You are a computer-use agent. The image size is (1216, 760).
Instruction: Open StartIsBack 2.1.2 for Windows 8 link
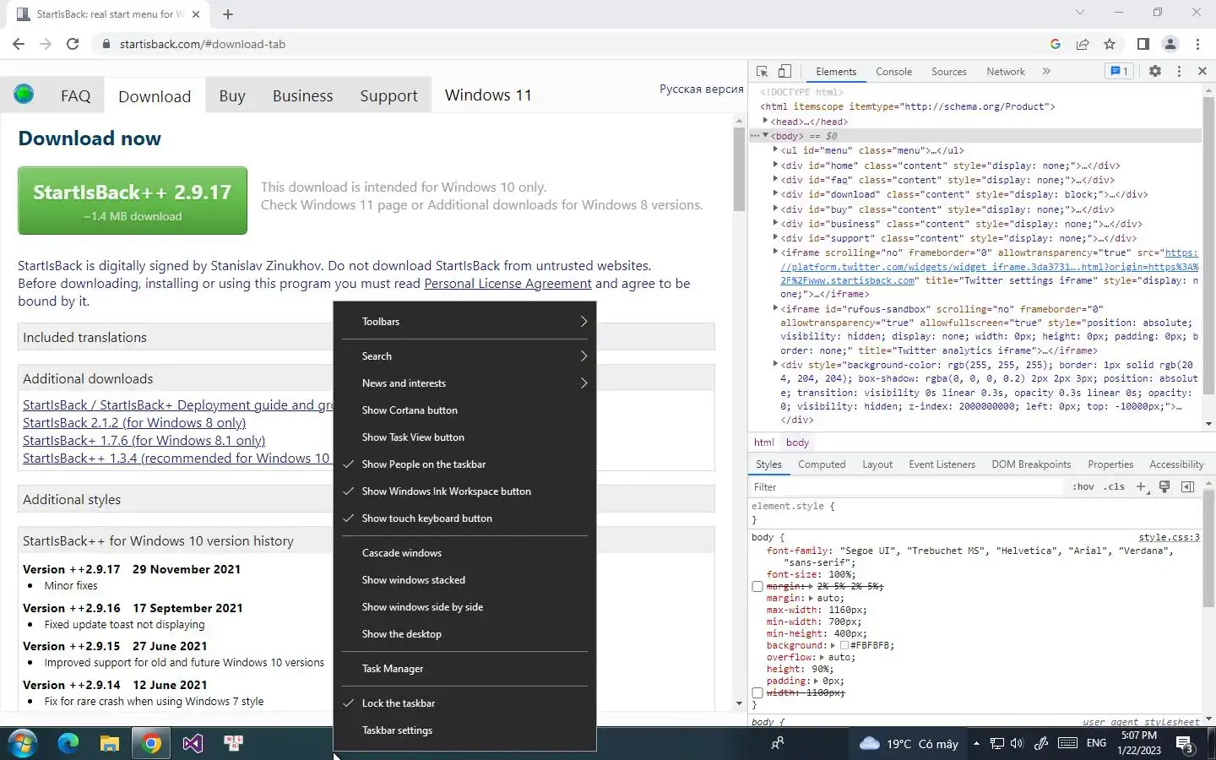pyautogui.click(x=134, y=423)
